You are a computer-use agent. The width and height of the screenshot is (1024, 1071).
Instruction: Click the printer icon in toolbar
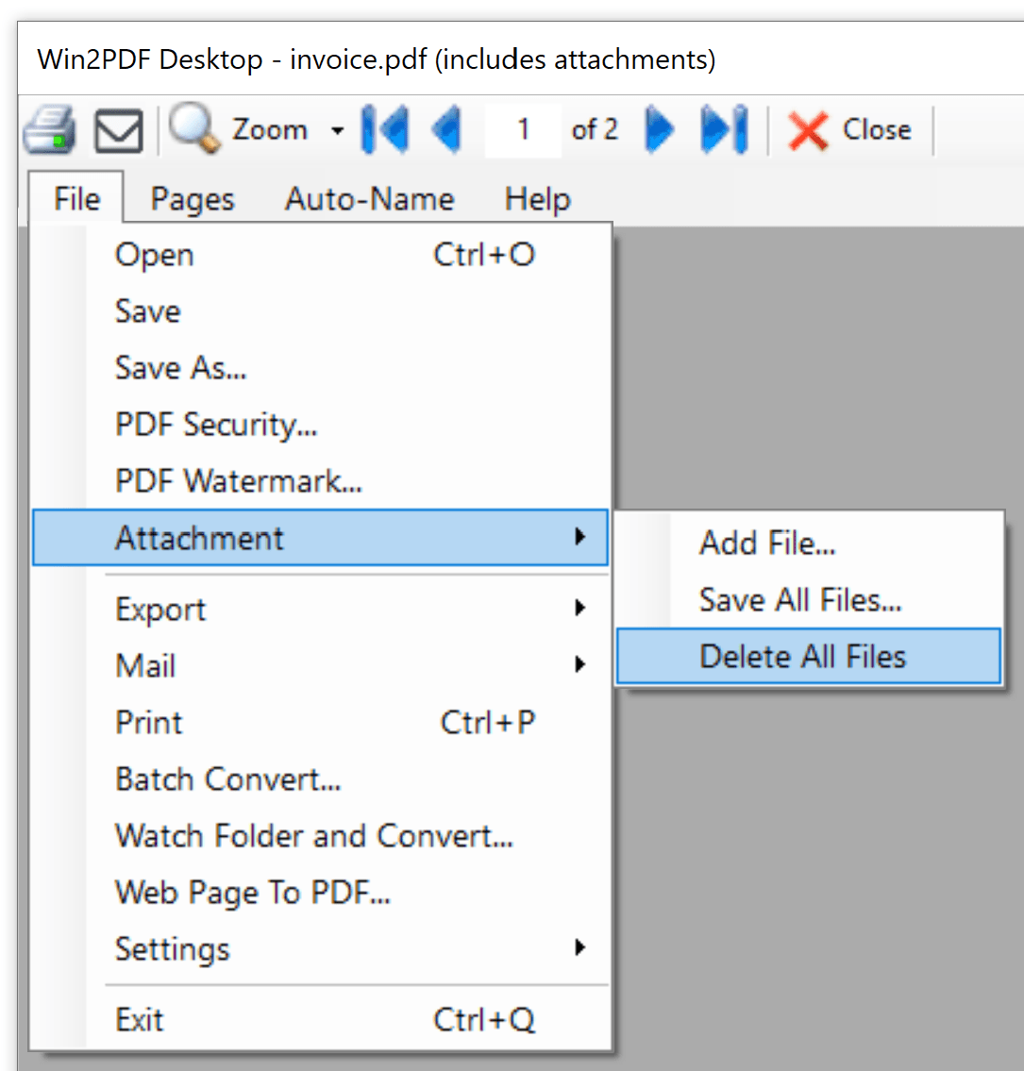[49, 129]
